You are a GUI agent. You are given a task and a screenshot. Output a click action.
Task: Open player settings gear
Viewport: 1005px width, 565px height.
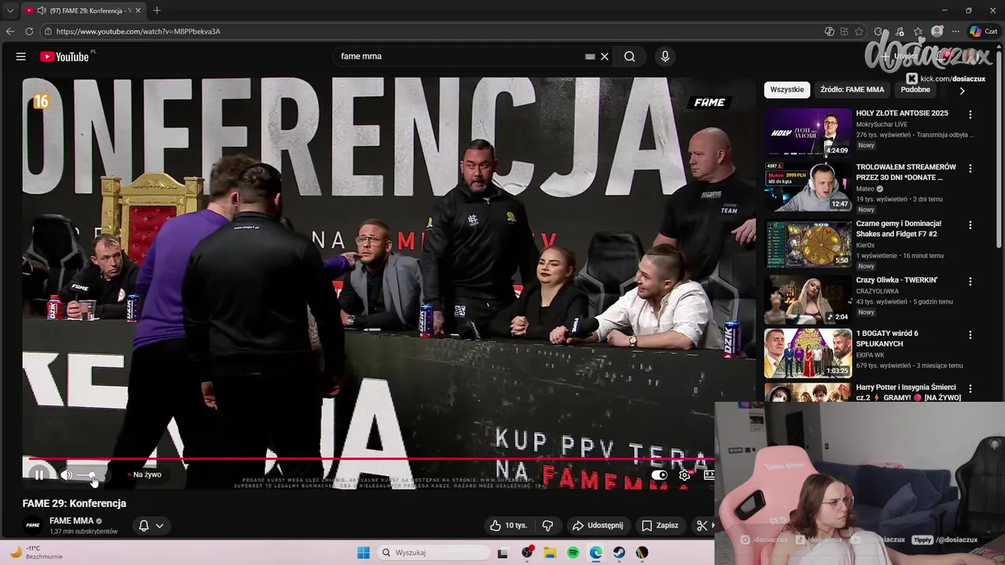point(685,475)
